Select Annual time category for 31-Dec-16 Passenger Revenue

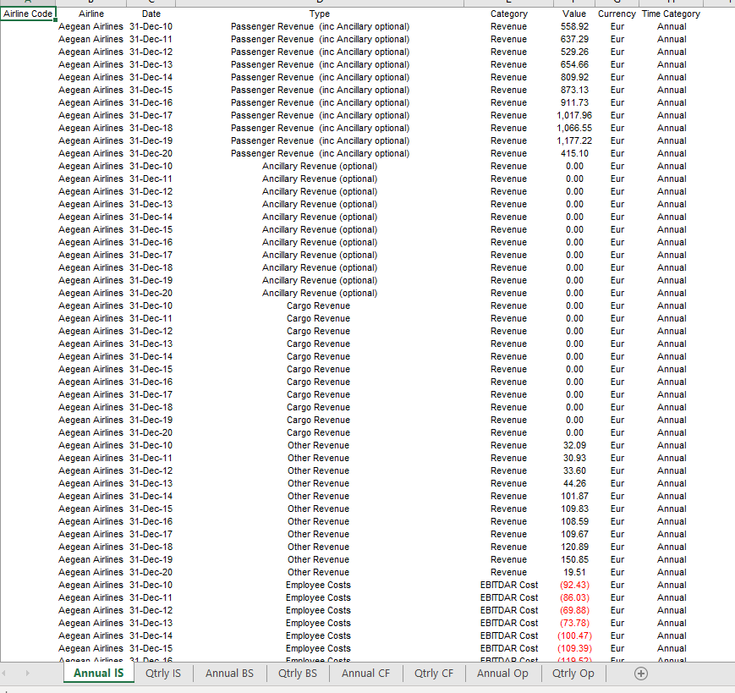coord(672,102)
